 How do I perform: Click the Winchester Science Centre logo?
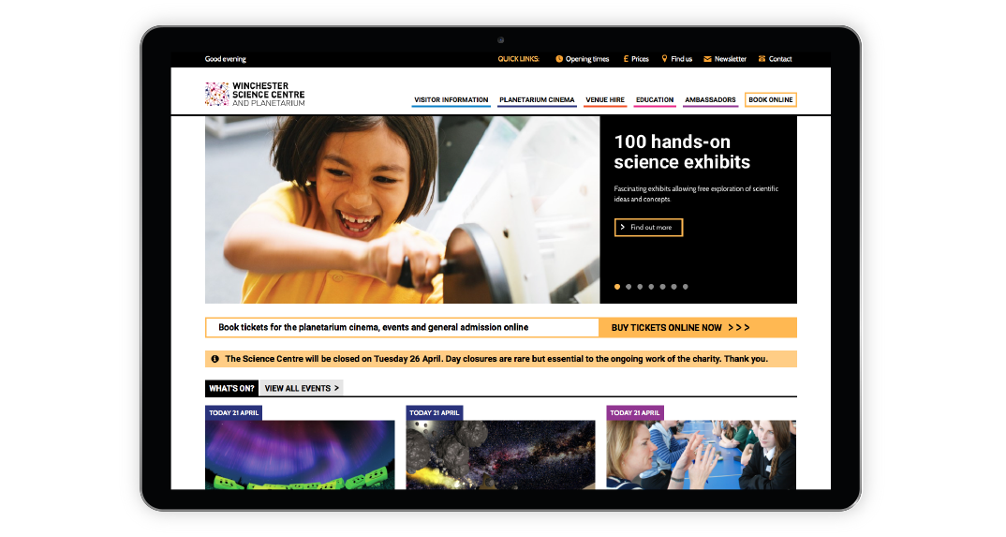pos(255,94)
